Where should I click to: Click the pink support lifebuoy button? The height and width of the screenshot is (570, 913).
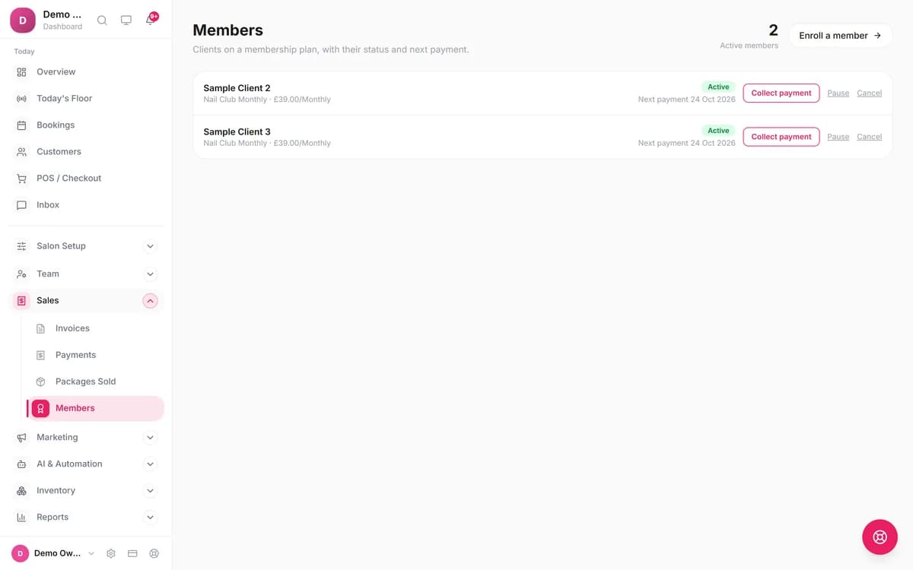click(880, 537)
